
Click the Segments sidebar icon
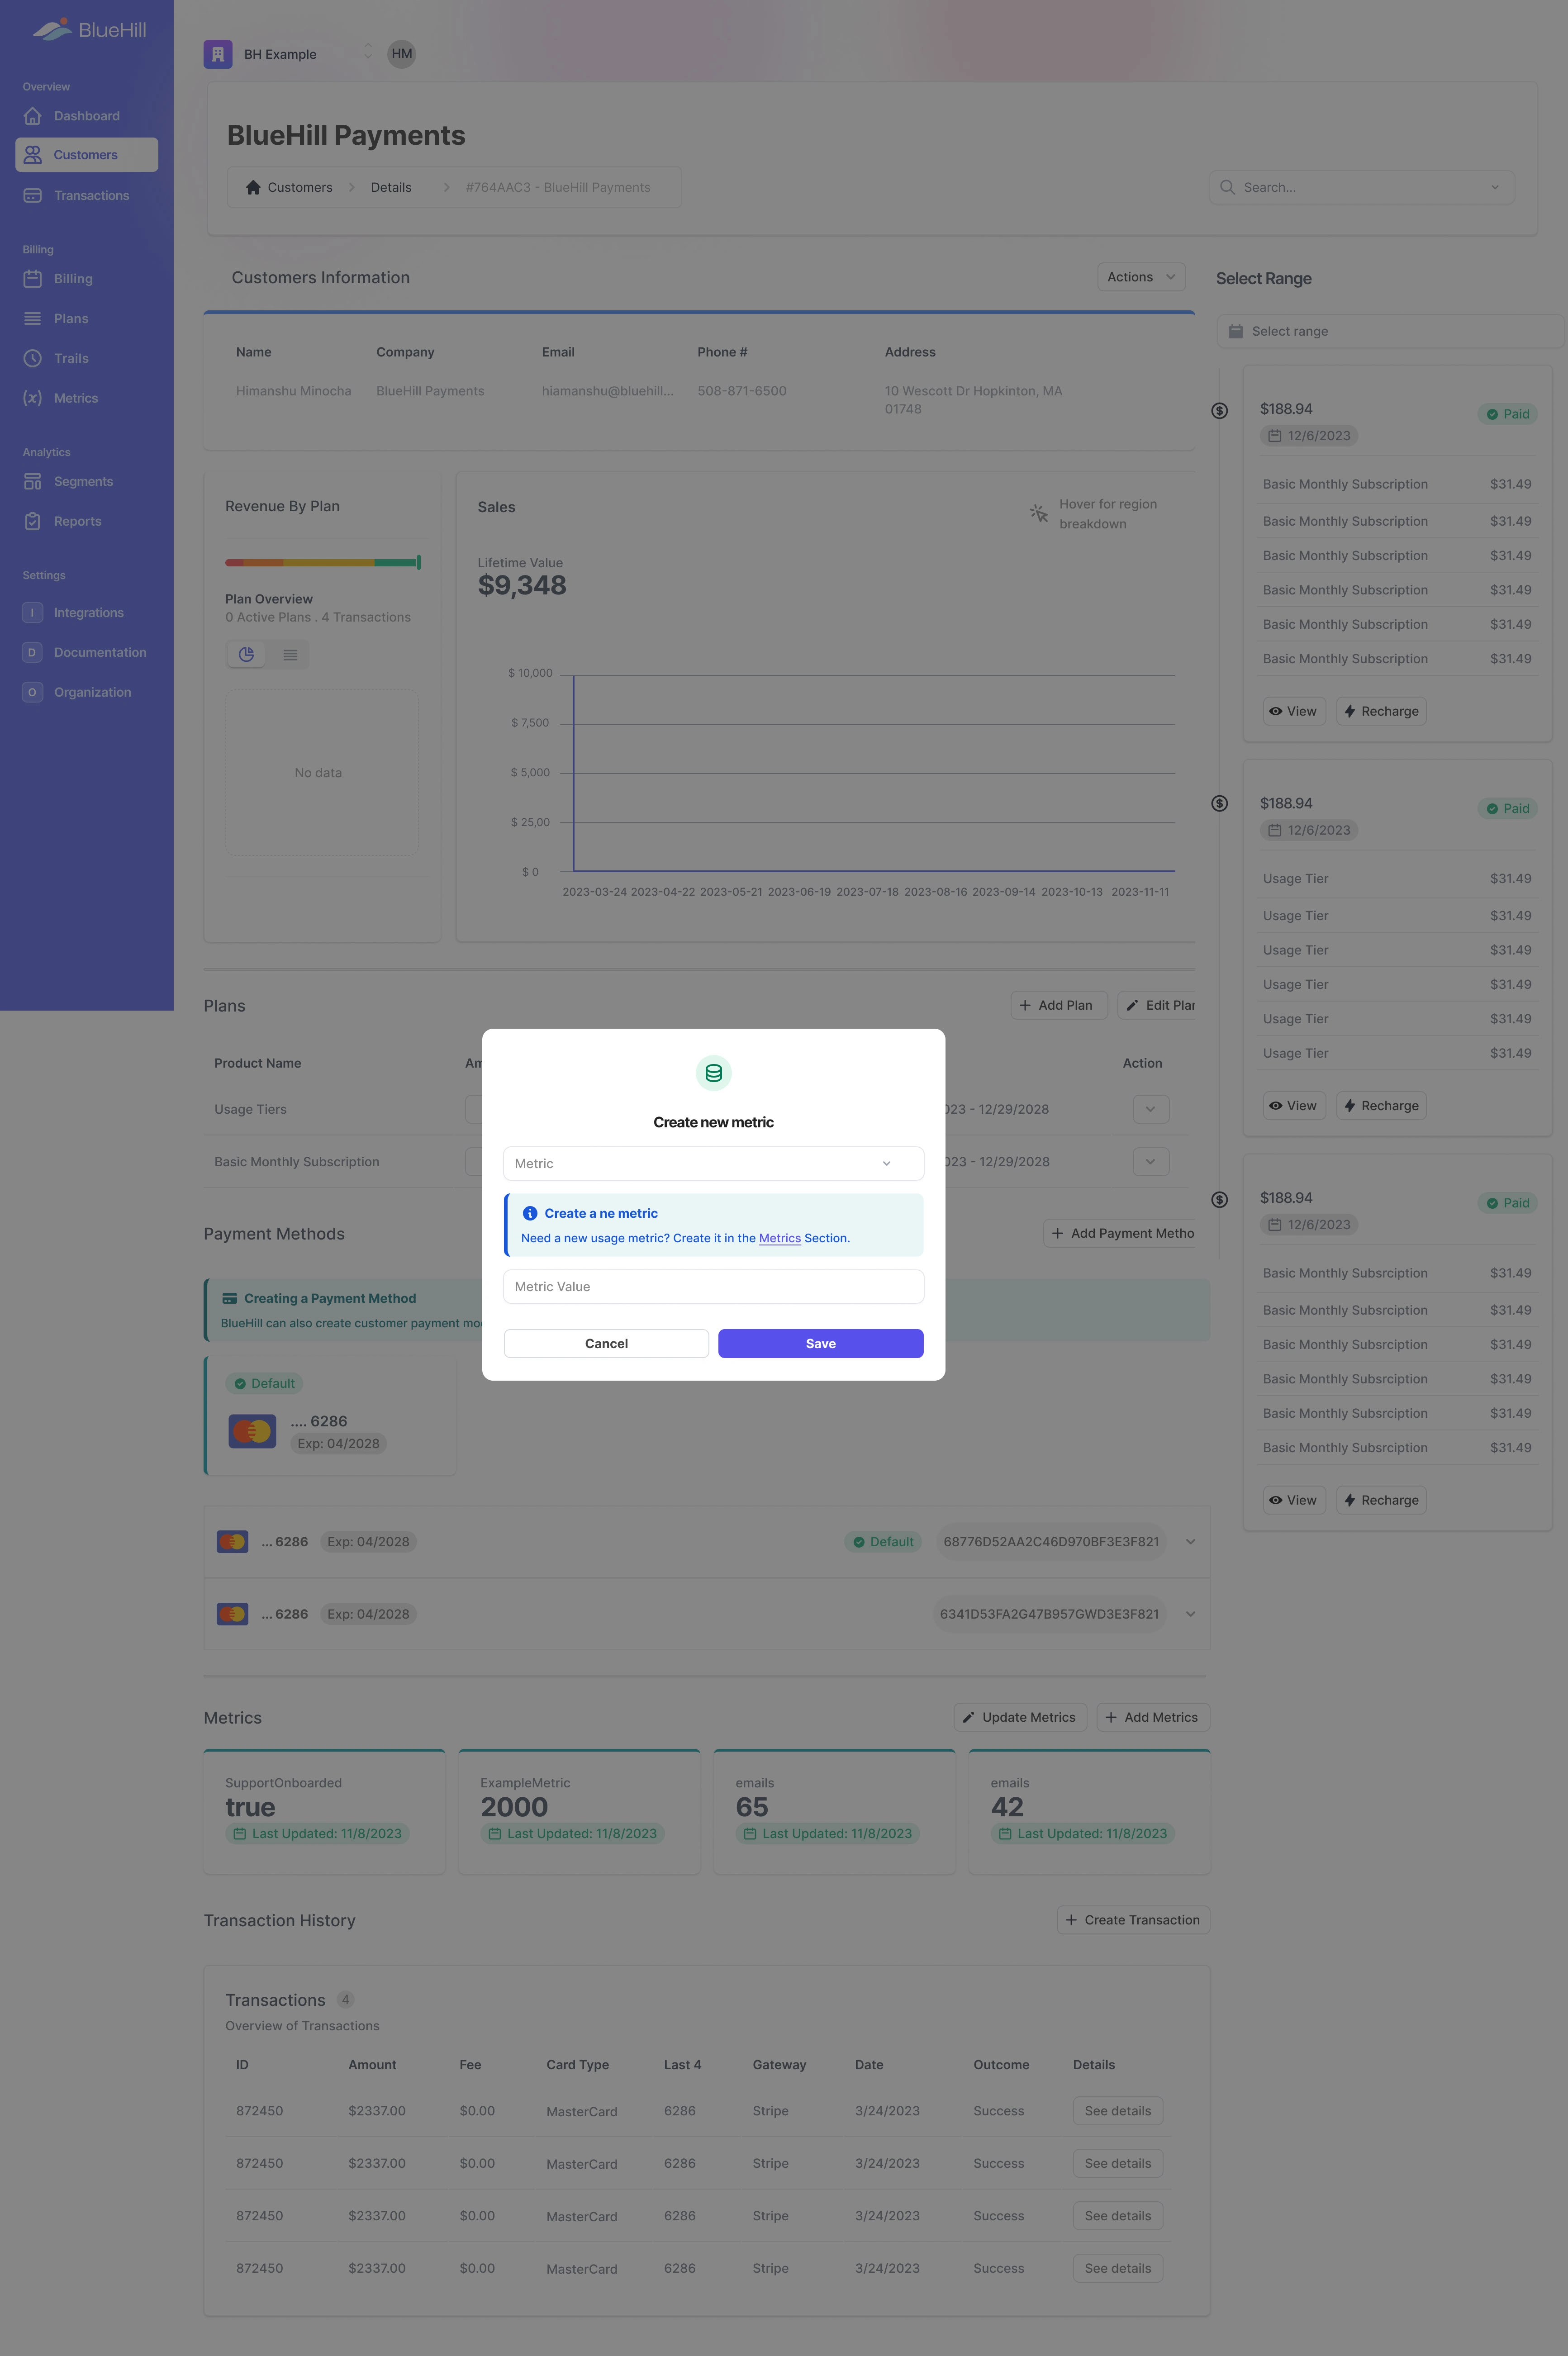pyautogui.click(x=33, y=482)
